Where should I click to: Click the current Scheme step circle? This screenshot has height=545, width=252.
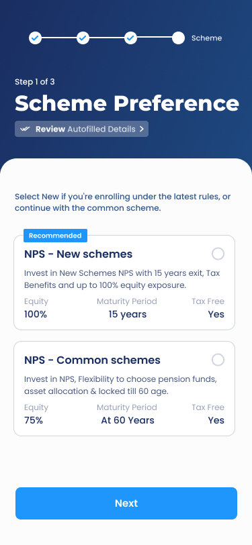click(x=178, y=38)
